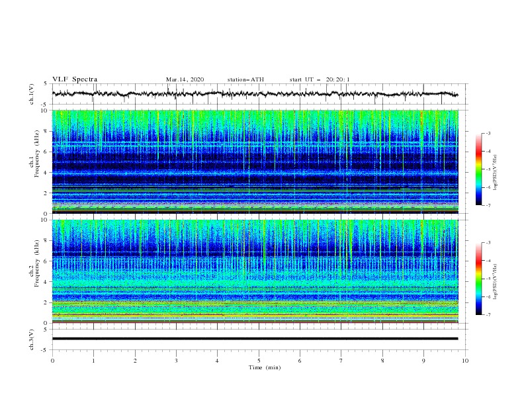Click the time axis tick label '9'
The width and height of the screenshot is (524, 405).
pos(423,361)
